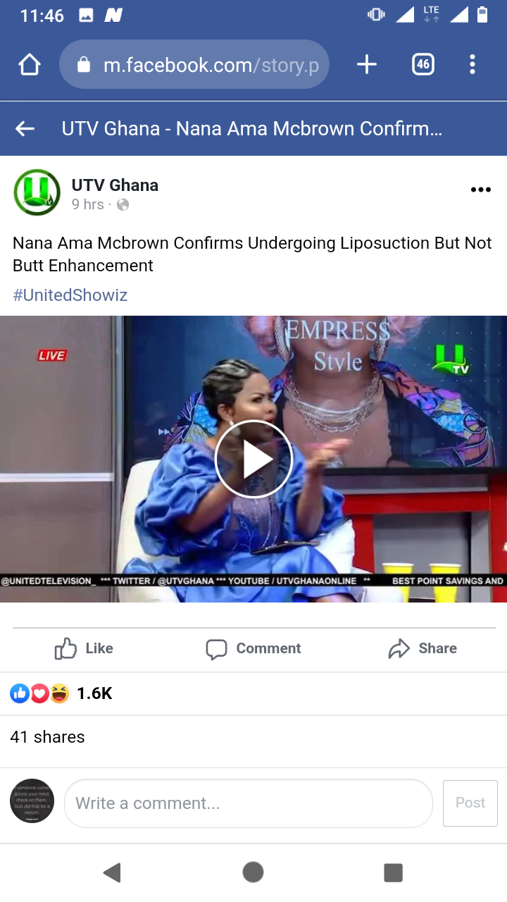Tap the browser home icon
This screenshot has width=507, height=902.
[30, 65]
